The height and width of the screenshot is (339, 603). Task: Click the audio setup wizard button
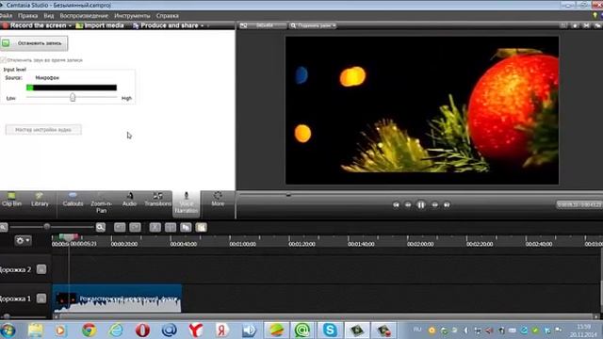coord(43,130)
